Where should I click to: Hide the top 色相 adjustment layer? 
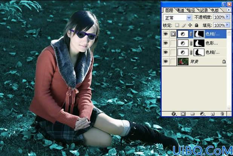point(166,34)
